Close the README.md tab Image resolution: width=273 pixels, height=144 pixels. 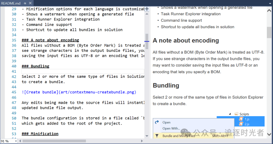pyautogui.click(x=30, y=3)
